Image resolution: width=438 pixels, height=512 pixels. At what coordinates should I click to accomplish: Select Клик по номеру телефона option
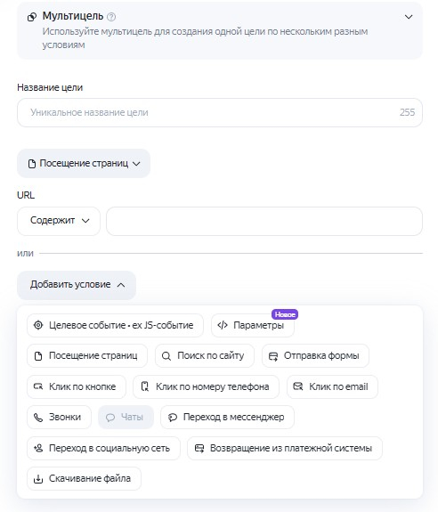click(207, 386)
